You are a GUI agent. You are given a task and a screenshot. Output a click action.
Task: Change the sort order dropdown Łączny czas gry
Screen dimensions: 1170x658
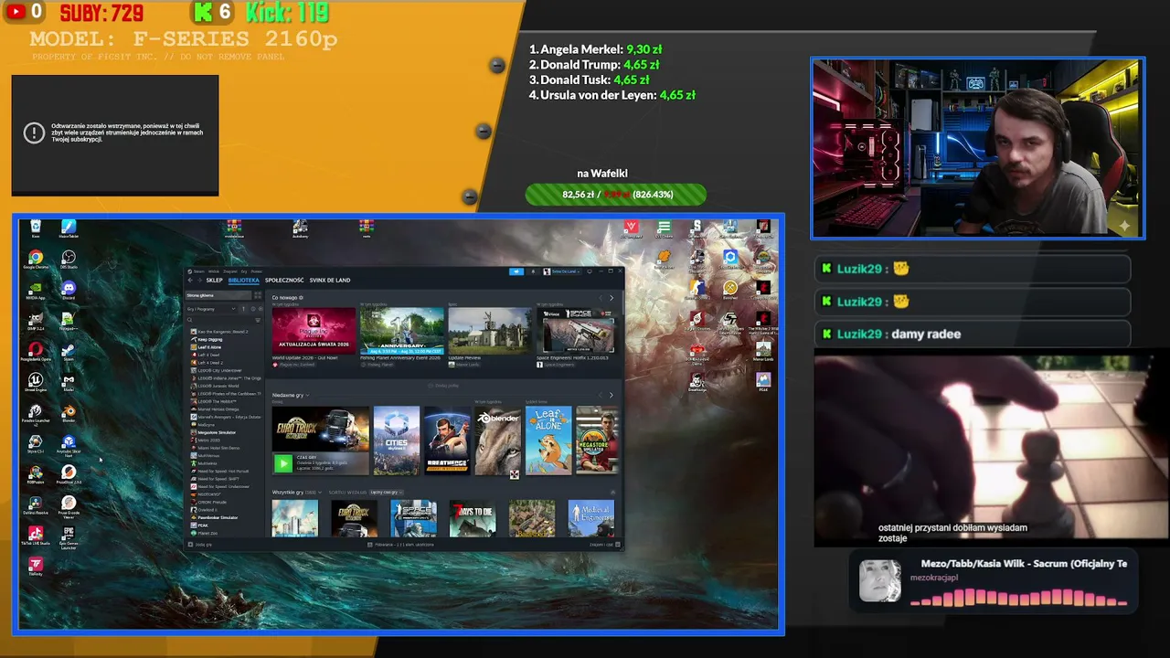(387, 493)
